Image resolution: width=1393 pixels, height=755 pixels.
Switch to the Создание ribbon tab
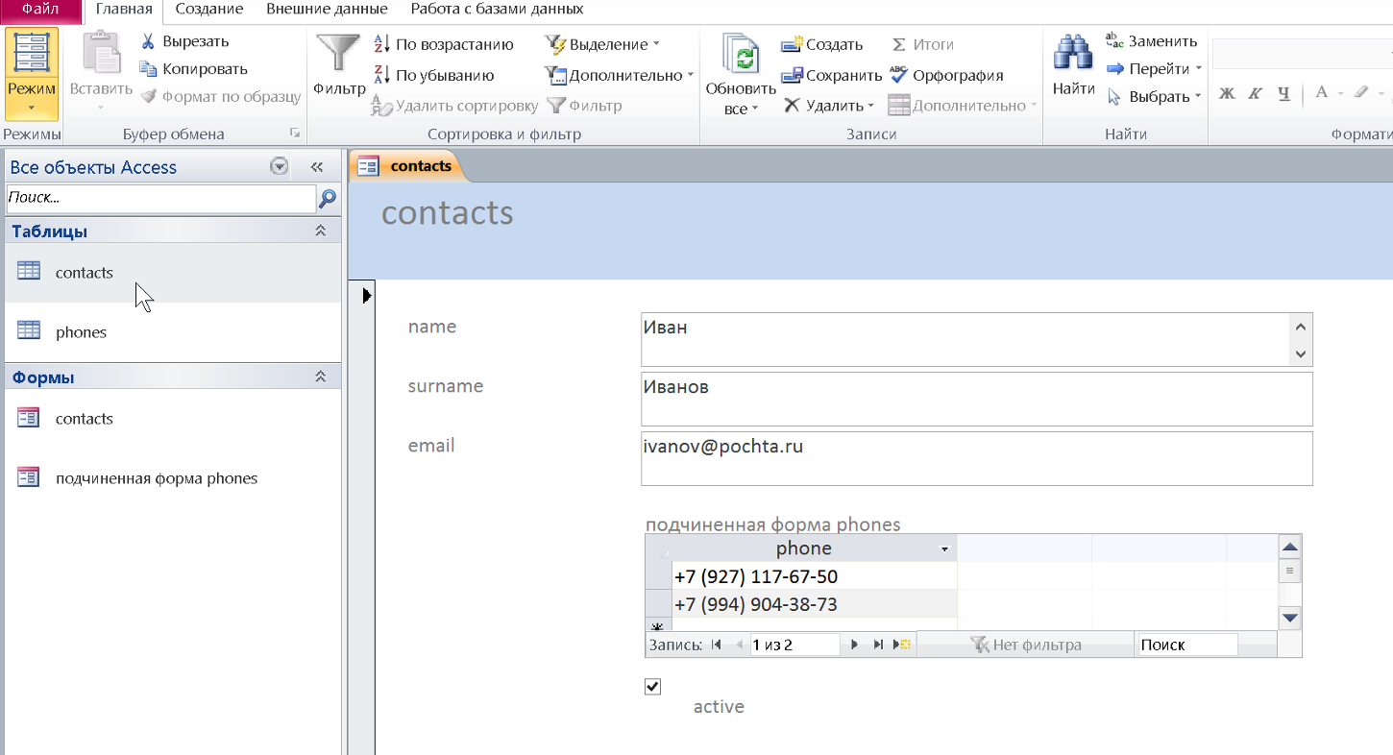tap(209, 10)
